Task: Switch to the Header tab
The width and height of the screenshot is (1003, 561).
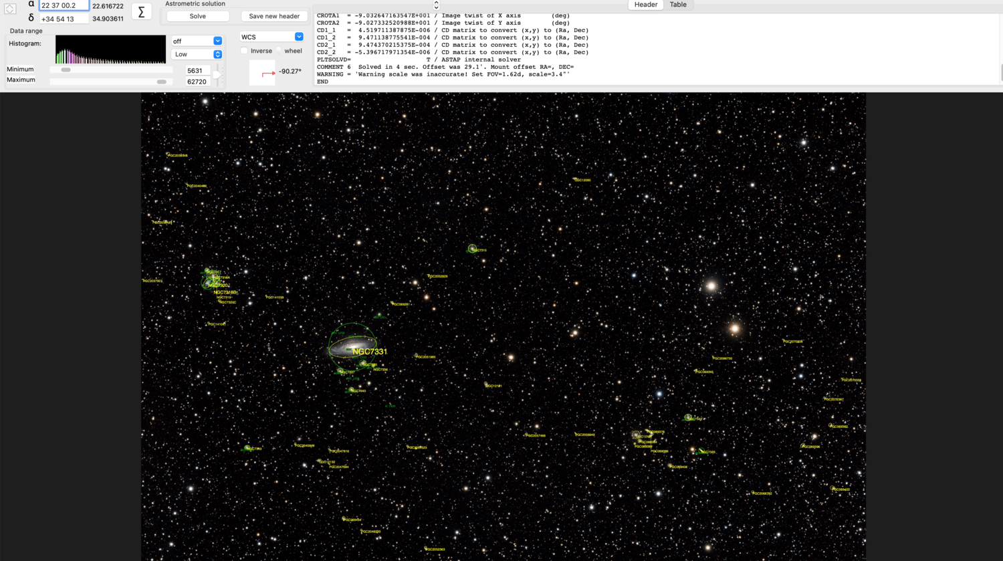Action: (x=646, y=5)
